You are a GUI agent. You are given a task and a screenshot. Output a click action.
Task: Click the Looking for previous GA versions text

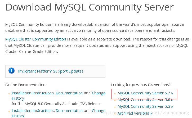141,85
